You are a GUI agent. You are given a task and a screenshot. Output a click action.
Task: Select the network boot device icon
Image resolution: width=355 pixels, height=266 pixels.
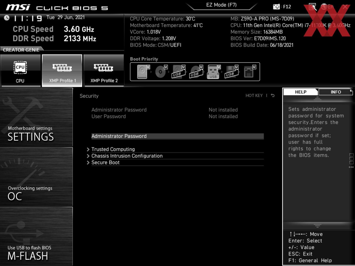pos(250,71)
